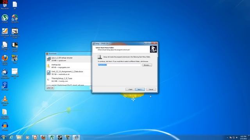Click the cpu-z setup file icon in Downloads
Screen dimensions: 250x140
pyautogui.click(x=48, y=59)
